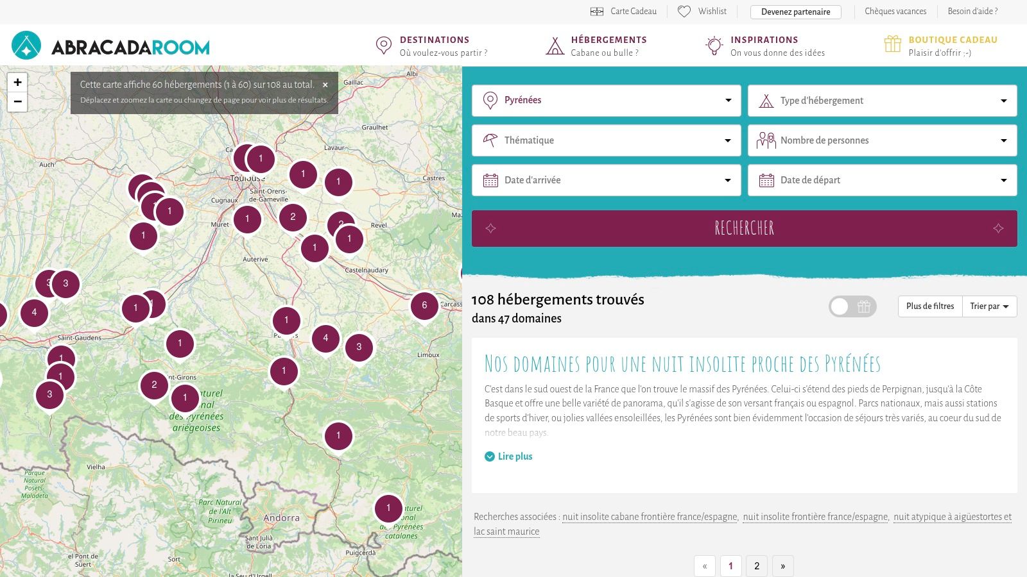Open nuit insolite cabane frontière france/espagne link

[x=650, y=517]
